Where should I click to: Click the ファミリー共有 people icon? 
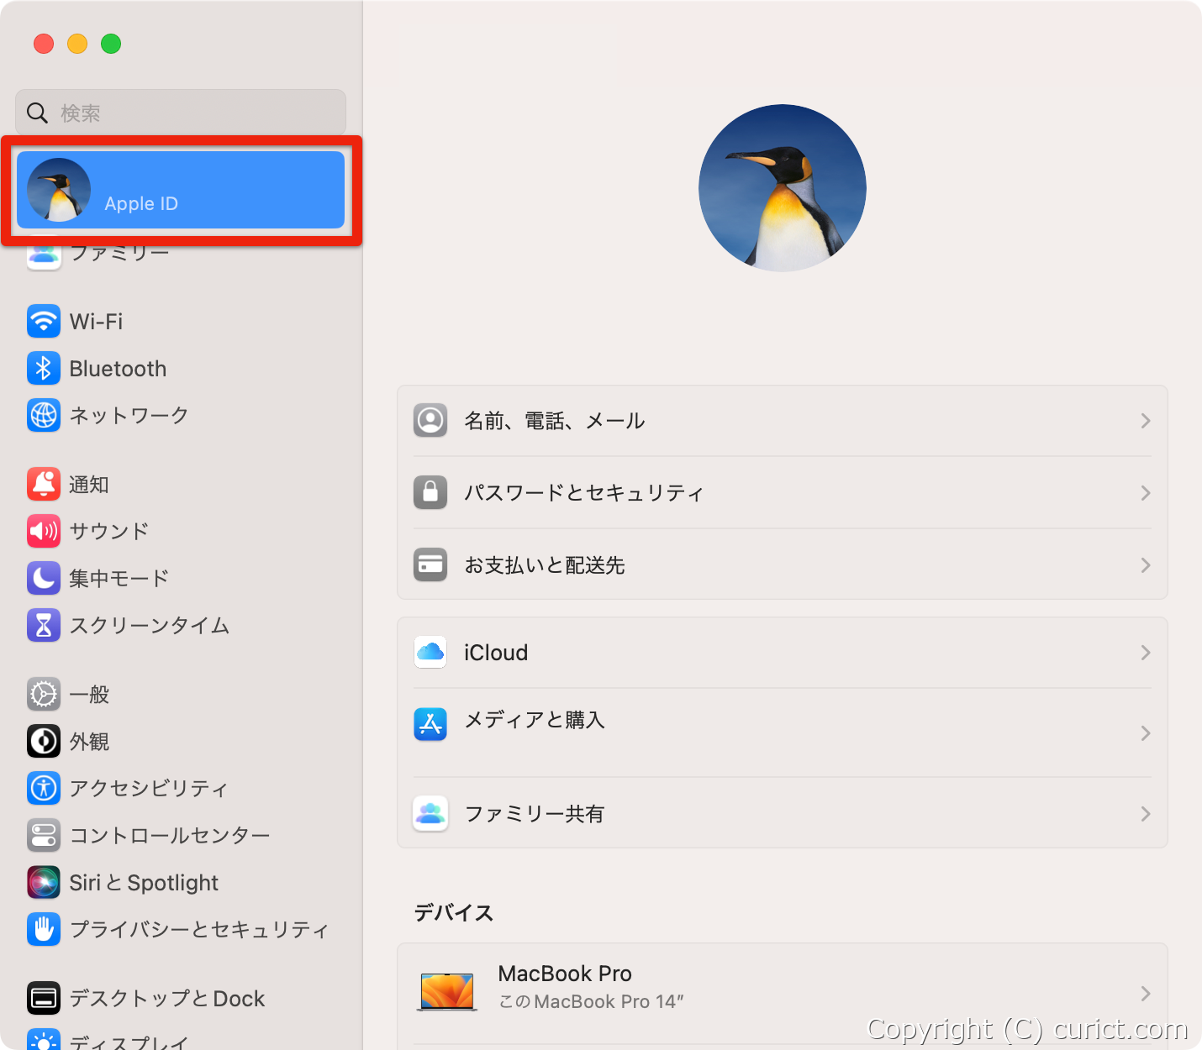[430, 813]
